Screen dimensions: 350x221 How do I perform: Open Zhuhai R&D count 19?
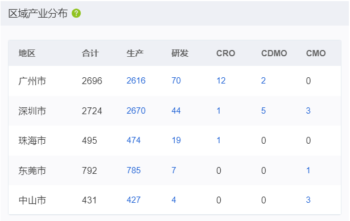click(176, 140)
